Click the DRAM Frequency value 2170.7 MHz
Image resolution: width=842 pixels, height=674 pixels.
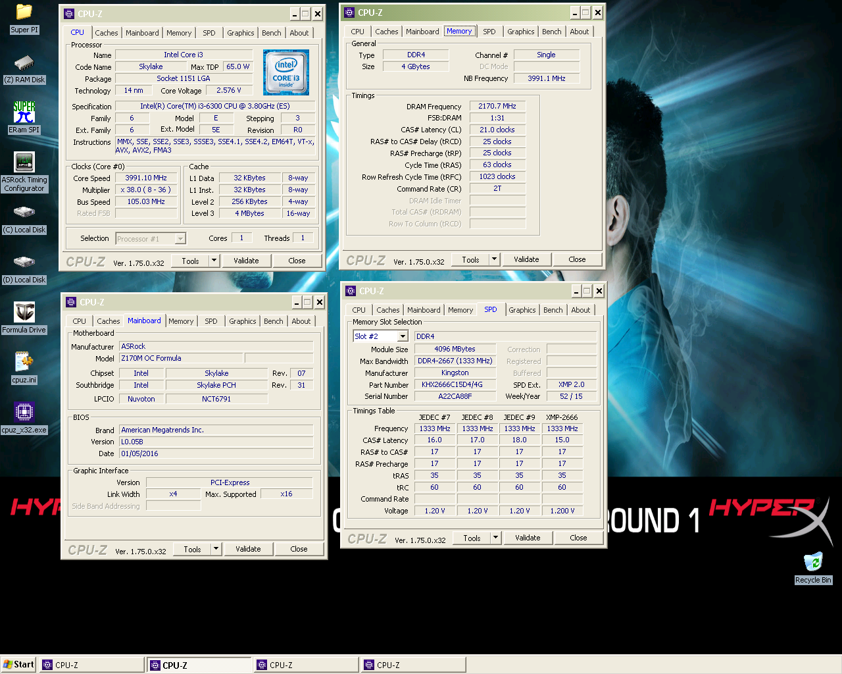[497, 106]
